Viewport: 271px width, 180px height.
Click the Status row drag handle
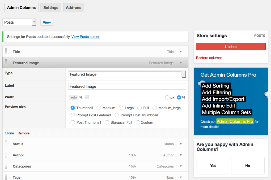[6, 144]
